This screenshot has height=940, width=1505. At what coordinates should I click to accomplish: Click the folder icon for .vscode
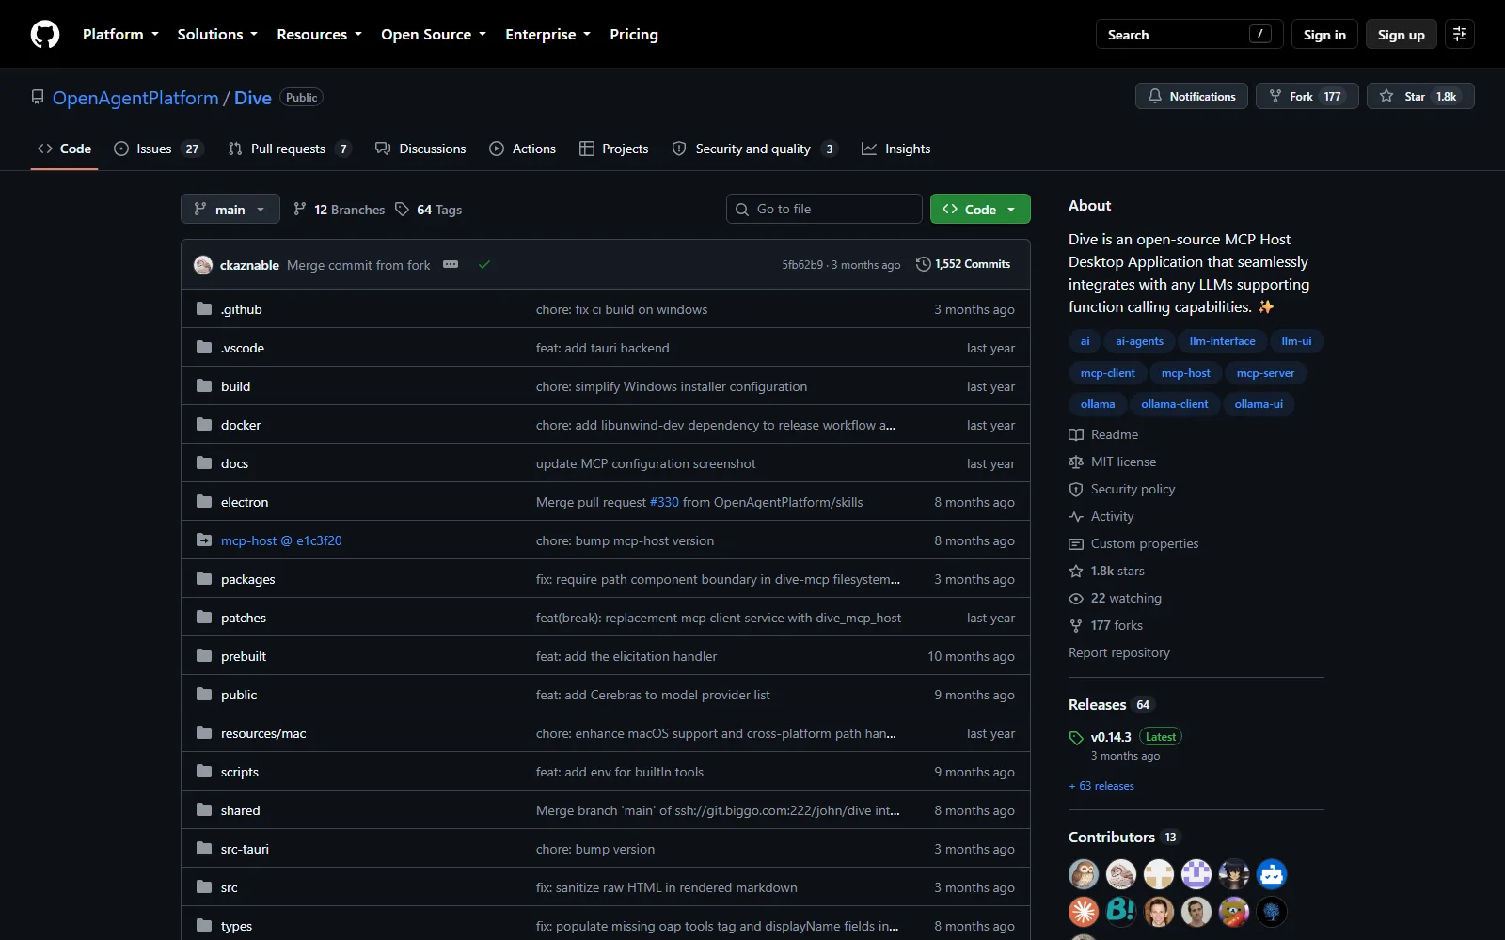tap(204, 348)
